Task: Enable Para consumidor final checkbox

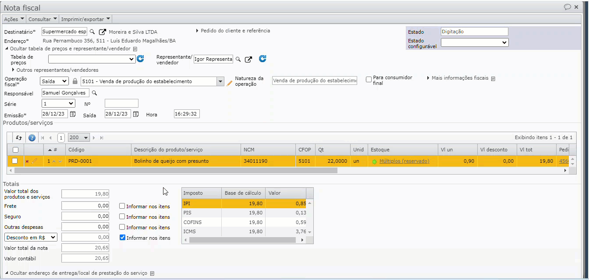Action: coord(369,79)
